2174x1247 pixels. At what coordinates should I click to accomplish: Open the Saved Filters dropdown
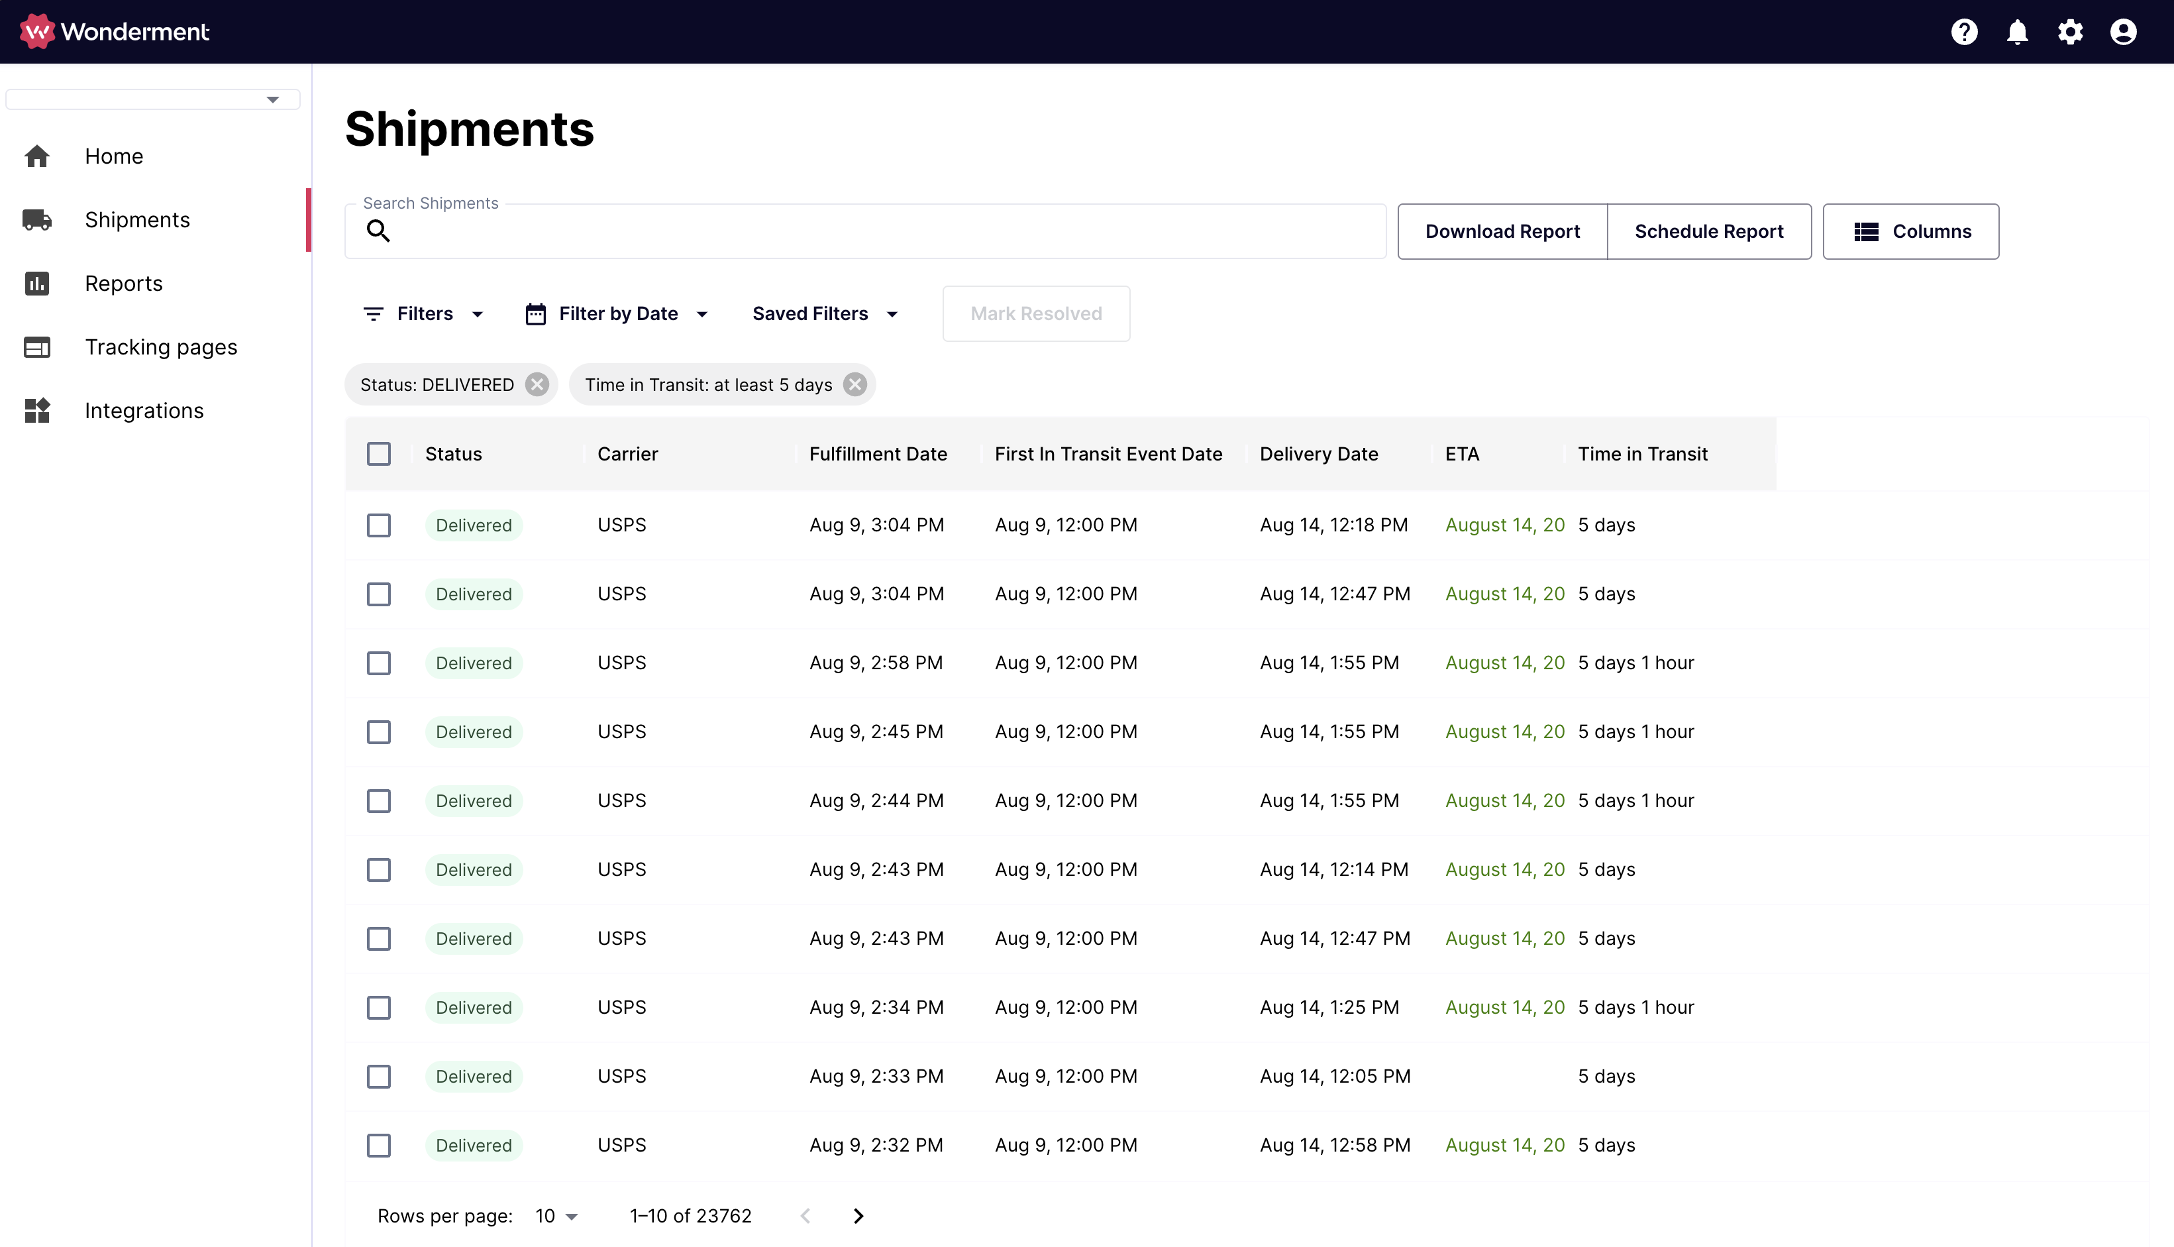pyautogui.click(x=826, y=313)
